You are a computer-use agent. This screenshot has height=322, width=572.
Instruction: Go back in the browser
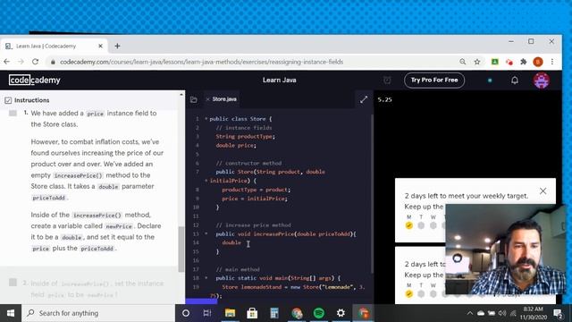click(7, 62)
